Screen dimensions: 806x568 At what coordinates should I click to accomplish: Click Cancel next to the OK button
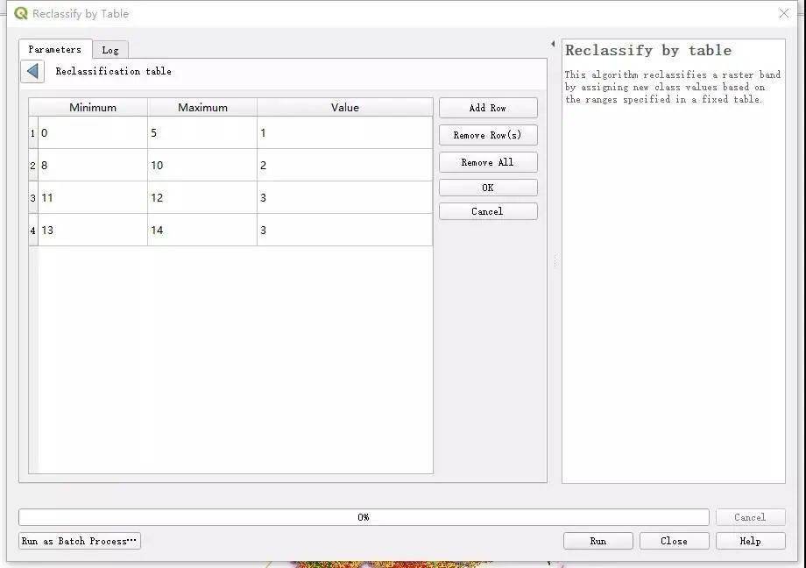pos(487,210)
